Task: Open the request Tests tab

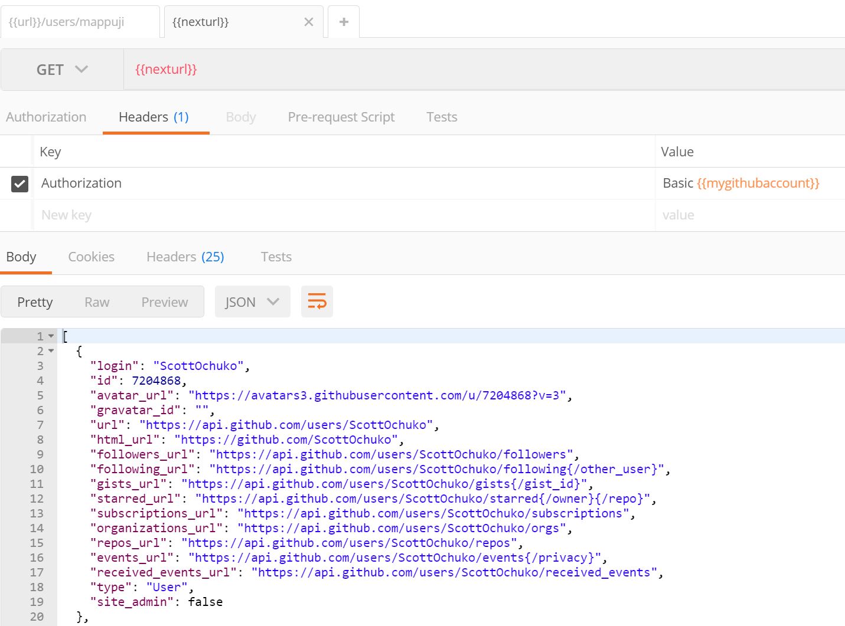Action: 442,117
